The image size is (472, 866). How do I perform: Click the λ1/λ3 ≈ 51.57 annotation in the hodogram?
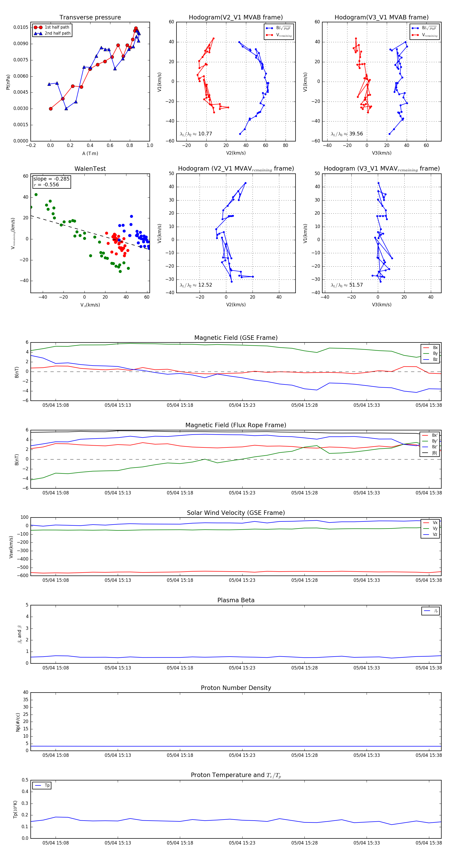point(347,285)
